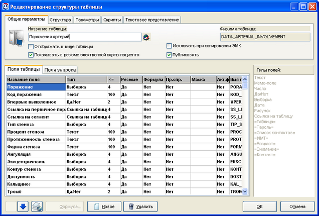This screenshot has width=319, height=216.
Task: Open the 'Параметры' tab
Action: coord(87,20)
